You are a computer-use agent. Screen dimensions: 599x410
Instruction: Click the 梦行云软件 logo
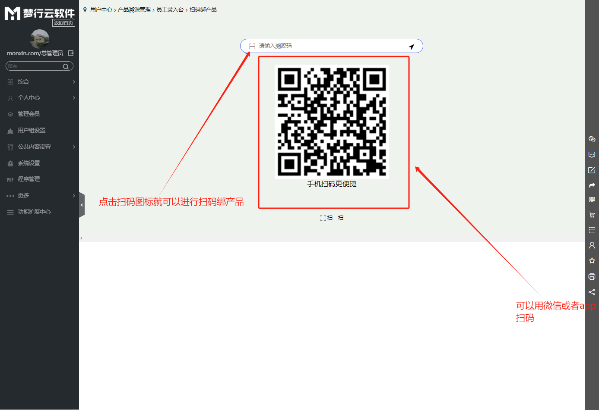tap(39, 13)
